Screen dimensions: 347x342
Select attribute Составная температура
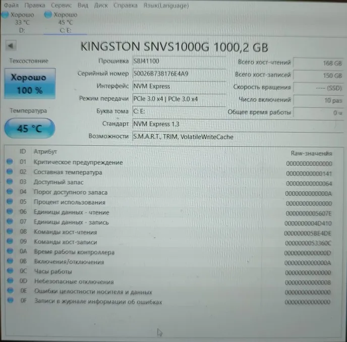(x=68, y=172)
